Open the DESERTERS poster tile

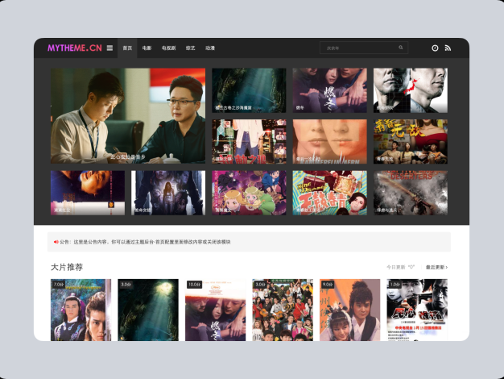[411, 193]
